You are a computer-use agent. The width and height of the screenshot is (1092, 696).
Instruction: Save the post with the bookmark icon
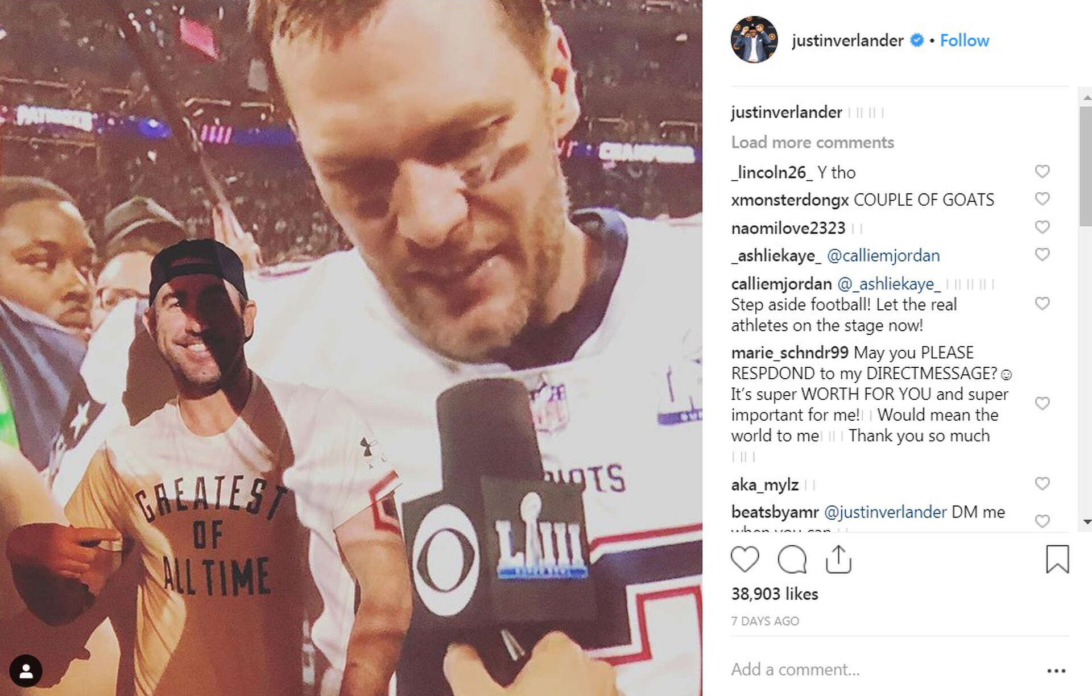1057,559
